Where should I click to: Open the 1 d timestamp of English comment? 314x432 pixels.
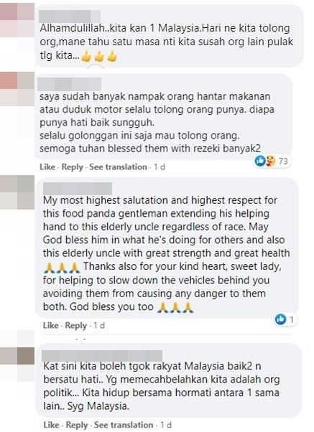coord(99,325)
